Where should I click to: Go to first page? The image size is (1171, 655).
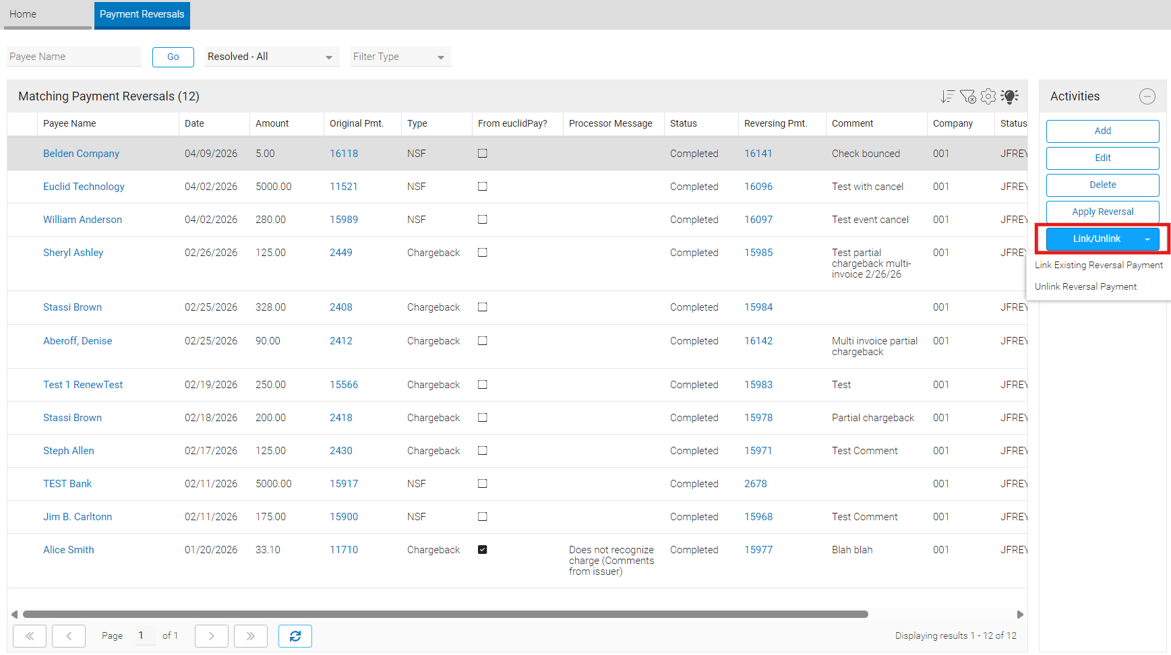tap(30, 636)
